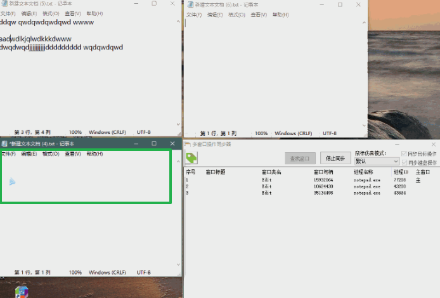
Task: Click scroll-up arrow in the (4).txt Notepad
Action: 178,162
